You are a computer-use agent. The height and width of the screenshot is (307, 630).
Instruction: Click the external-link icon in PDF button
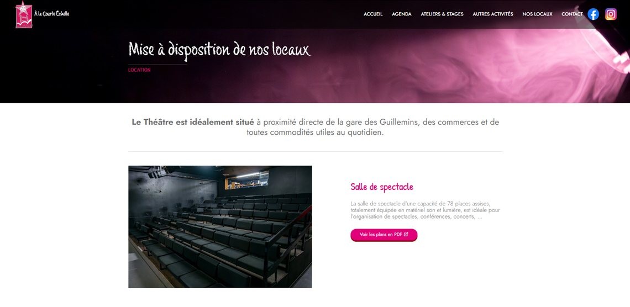(406, 234)
